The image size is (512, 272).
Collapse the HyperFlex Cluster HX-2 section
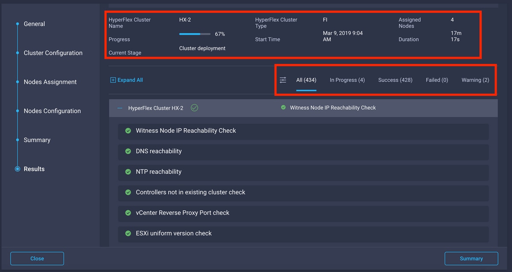(120, 108)
